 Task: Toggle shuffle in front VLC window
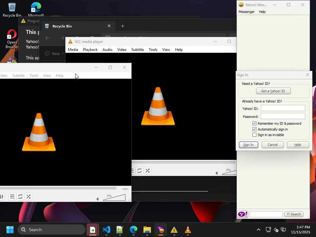28,197
